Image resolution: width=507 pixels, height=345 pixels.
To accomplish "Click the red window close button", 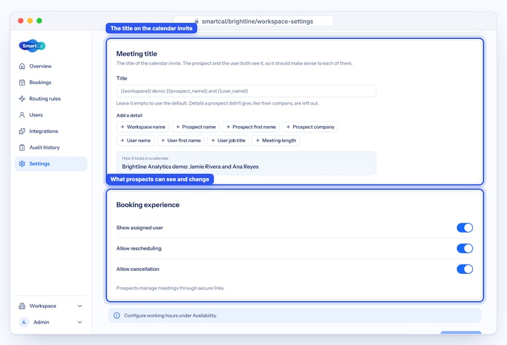I will click(x=20, y=20).
